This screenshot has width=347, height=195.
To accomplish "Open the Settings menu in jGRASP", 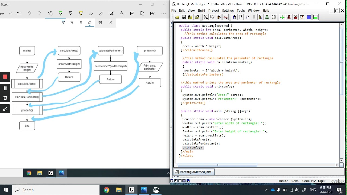I will (x=228, y=11).
